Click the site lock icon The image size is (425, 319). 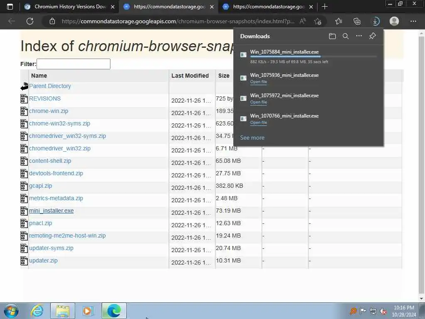[x=52, y=21]
